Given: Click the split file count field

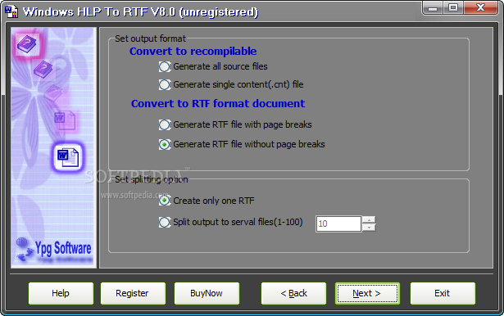Looking at the screenshot, I should (x=338, y=223).
